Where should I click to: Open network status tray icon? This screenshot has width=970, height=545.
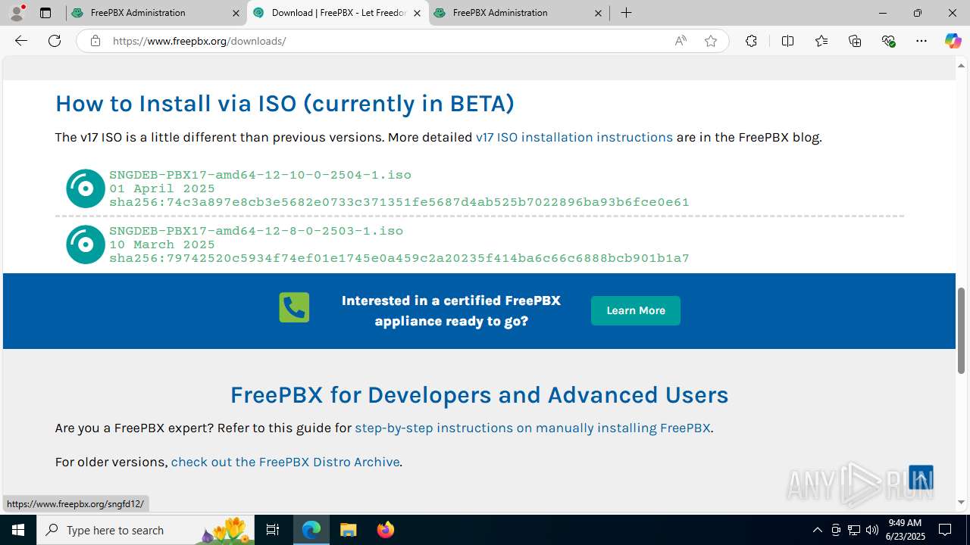854,530
